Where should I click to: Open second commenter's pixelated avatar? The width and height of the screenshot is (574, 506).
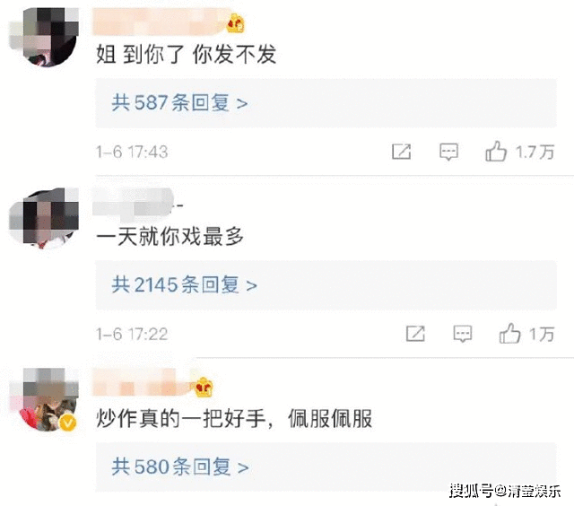click(44, 218)
